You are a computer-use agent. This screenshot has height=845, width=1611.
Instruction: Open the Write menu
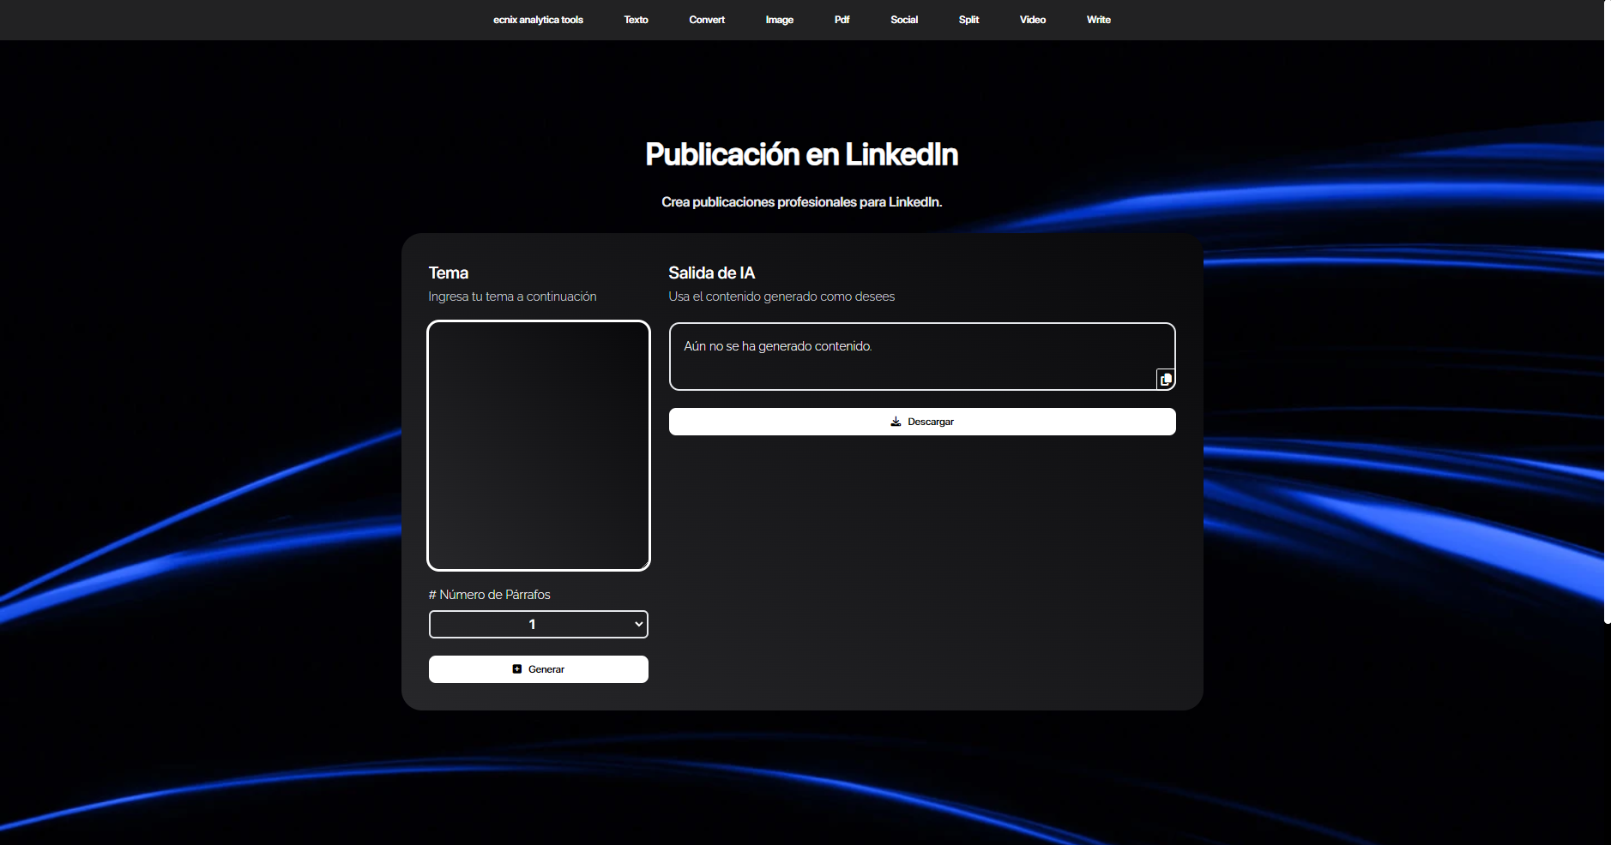tap(1098, 20)
